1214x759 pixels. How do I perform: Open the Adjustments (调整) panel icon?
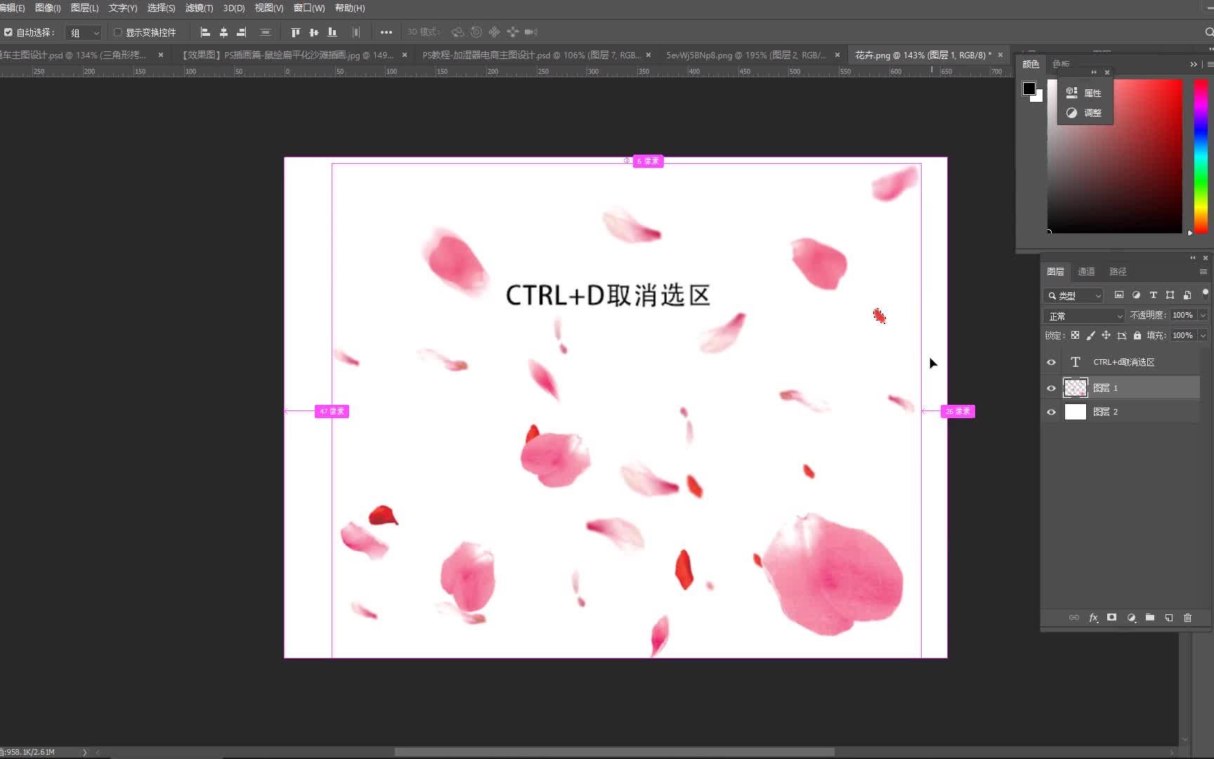(x=1071, y=112)
